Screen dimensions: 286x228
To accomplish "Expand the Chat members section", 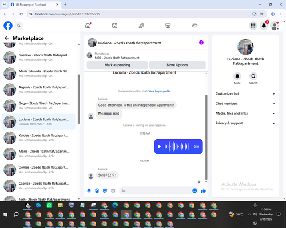I will click(x=245, y=104).
